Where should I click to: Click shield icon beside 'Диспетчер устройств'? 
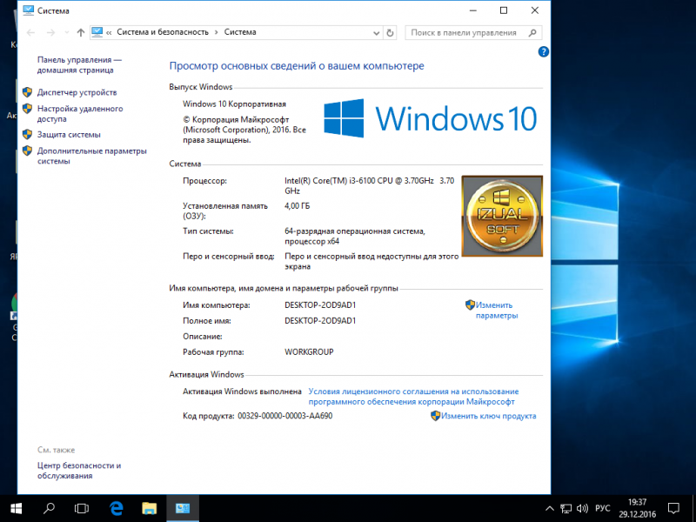(28, 92)
